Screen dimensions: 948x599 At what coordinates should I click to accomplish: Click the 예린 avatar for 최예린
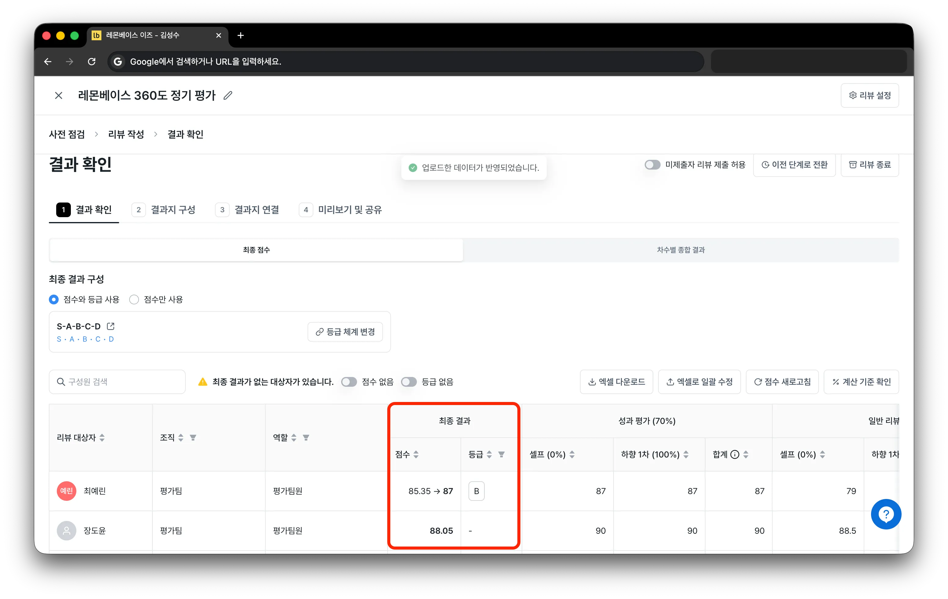[x=67, y=491]
